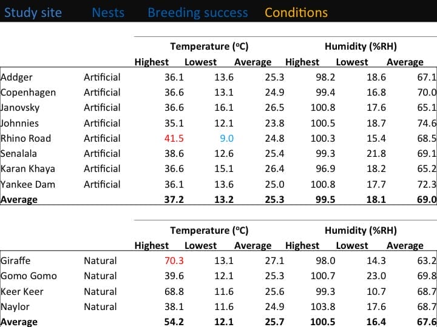Select the blue 9.0 lowest temperature cell

tap(226, 138)
